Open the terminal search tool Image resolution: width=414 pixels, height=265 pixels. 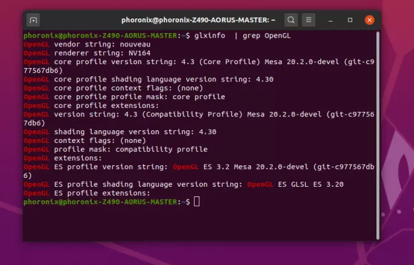[291, 20]
